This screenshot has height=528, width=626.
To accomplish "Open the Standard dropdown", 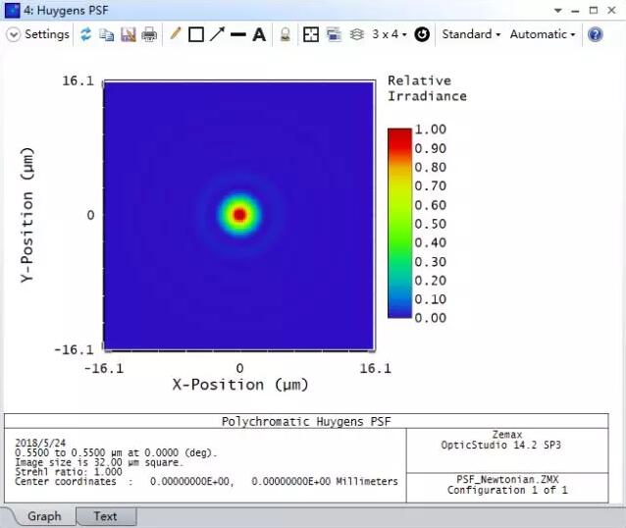I will (x=471, y=34).
